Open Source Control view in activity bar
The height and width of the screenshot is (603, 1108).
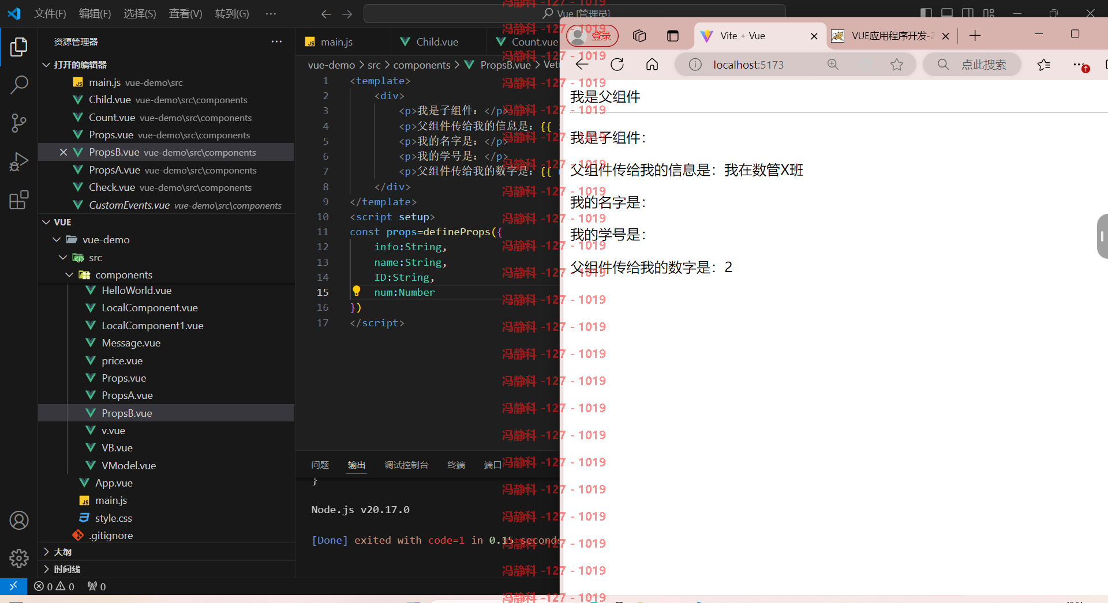[19, 123]
